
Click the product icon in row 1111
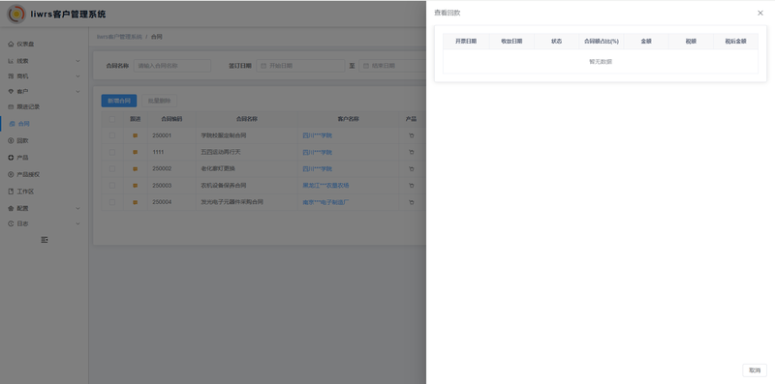[411, 152]
